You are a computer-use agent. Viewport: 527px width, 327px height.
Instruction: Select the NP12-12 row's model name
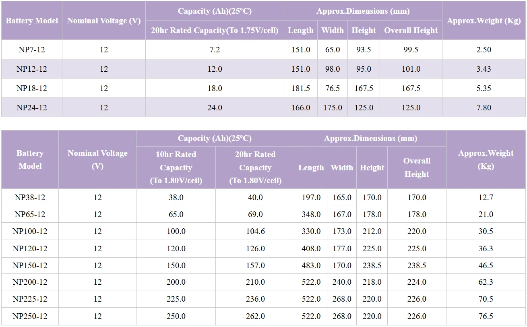click(x=31, y=69)
